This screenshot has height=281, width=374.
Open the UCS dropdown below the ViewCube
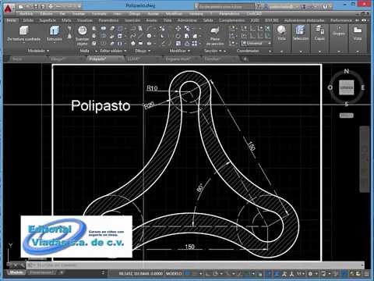347,116
